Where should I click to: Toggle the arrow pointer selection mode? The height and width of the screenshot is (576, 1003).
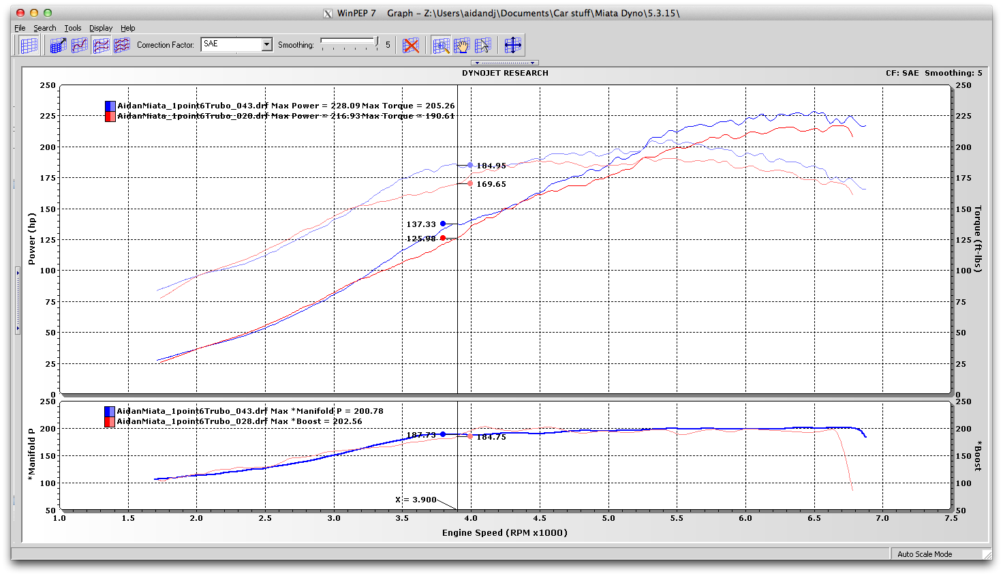coord(482,46)
